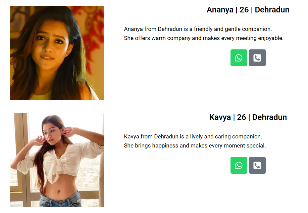
Task: Click 'Ananya from Dehradun is a friendly' text
Action: (168, 29)
